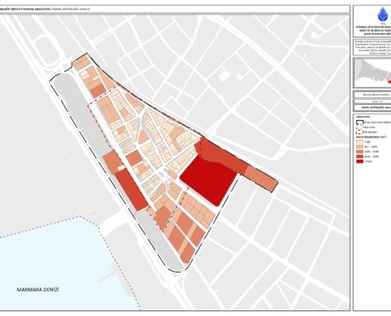Click the Istanbul overview locator map

click(x=373, y=73)
